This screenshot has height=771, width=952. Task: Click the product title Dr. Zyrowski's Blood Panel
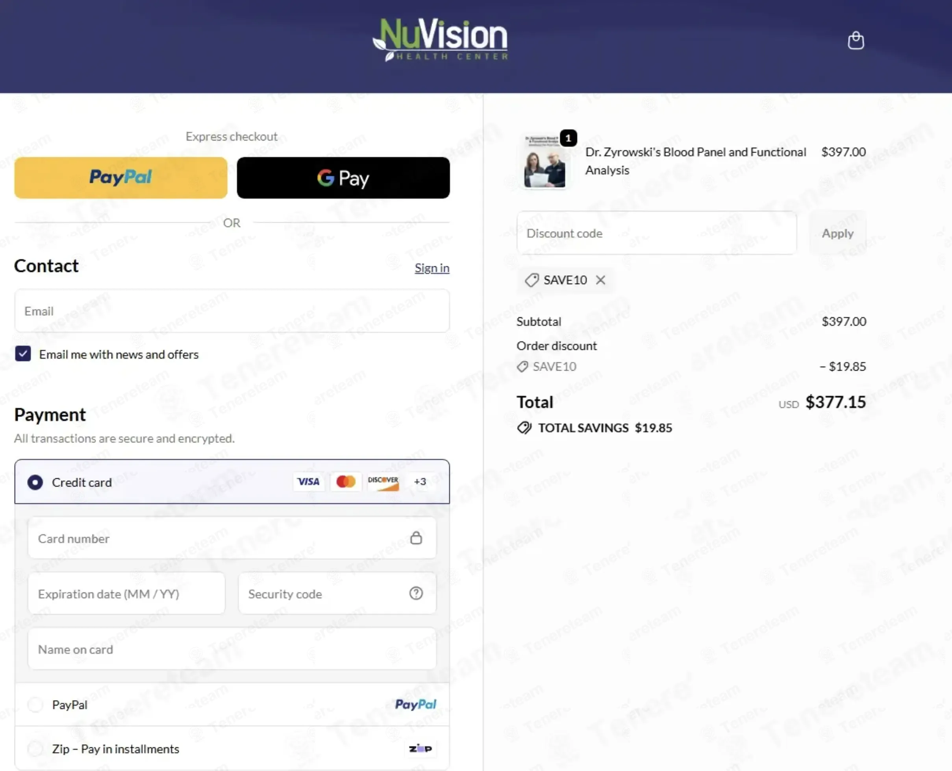click(x=695, y=161)
